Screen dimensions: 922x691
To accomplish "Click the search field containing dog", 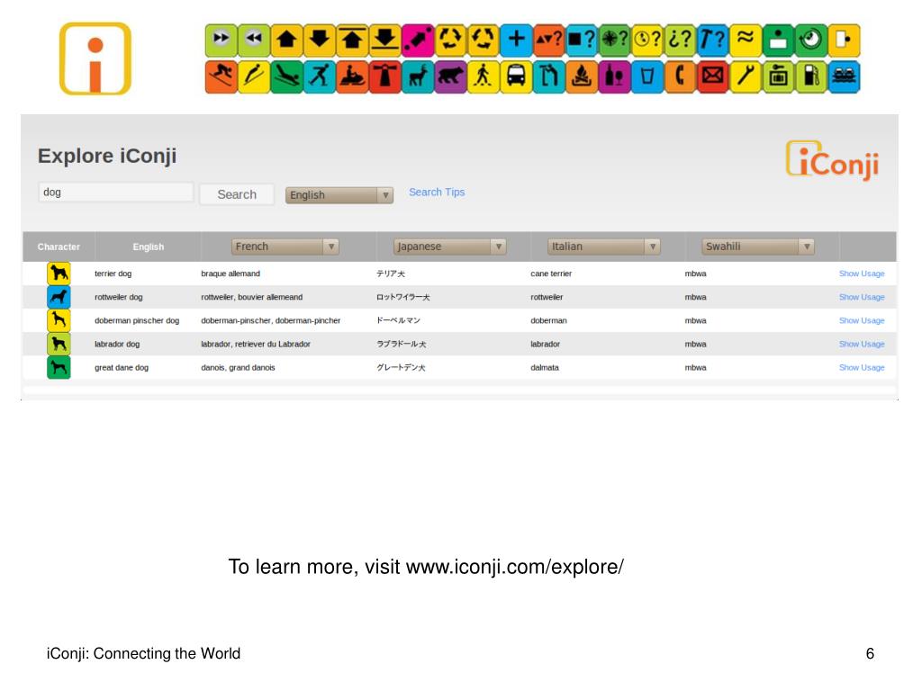I will (116, 193).
